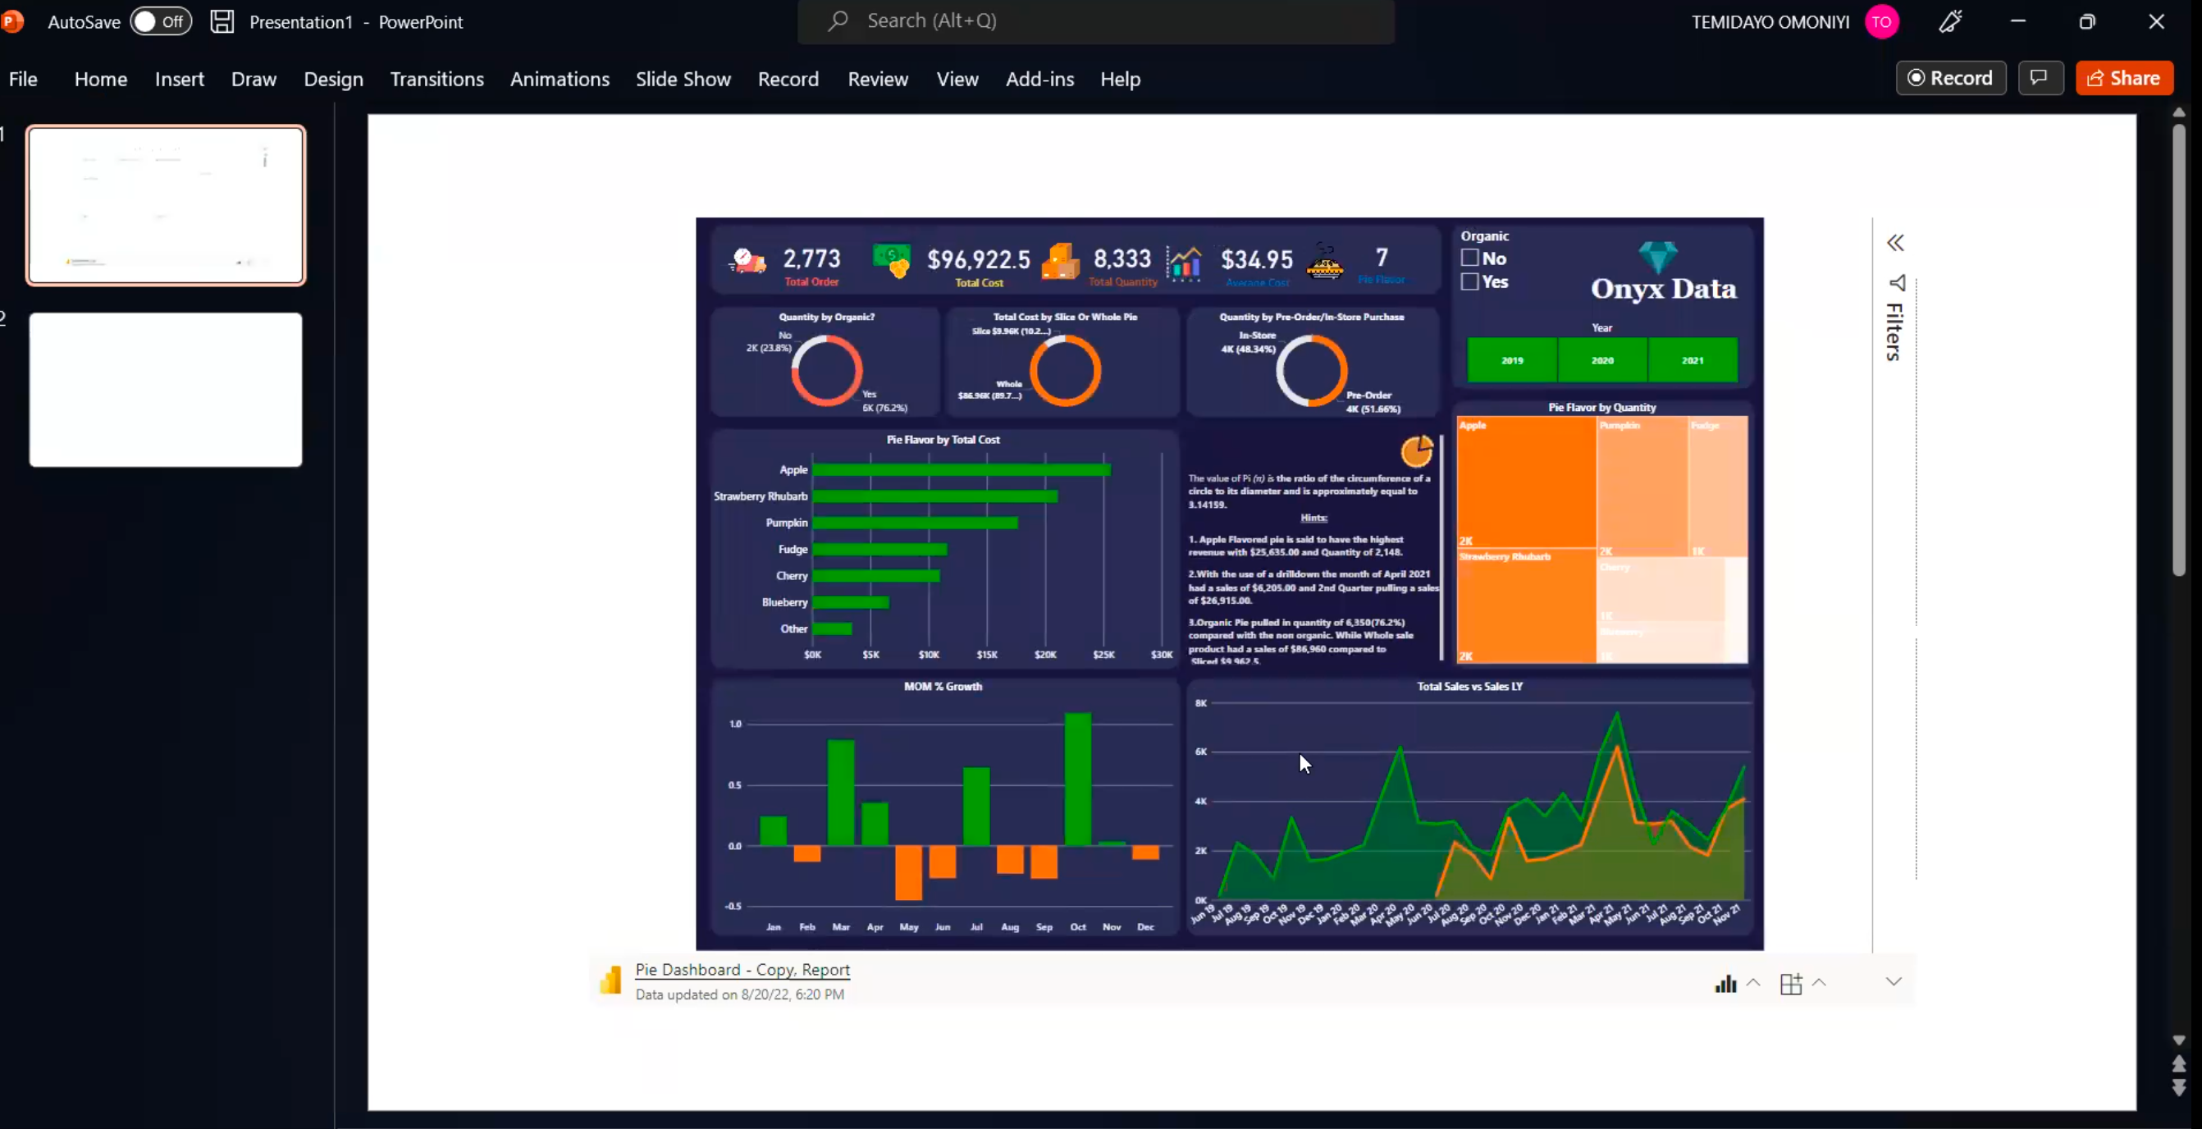Click the style options grid icon
This screenshot has width=2202, height=1129.
1791,983
